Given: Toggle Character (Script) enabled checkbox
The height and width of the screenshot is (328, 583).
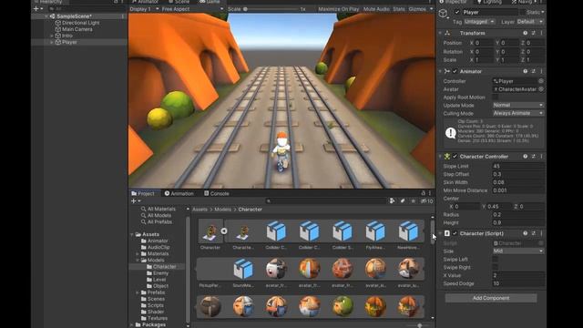Looking at the screenshot, I should (455, 233).
